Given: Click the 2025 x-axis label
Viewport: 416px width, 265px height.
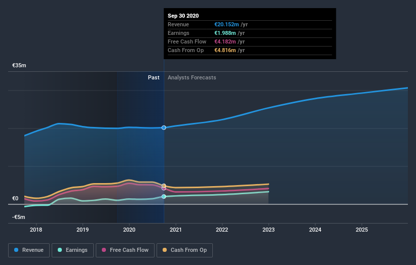Looking at the screenshot, I should 362,230.
